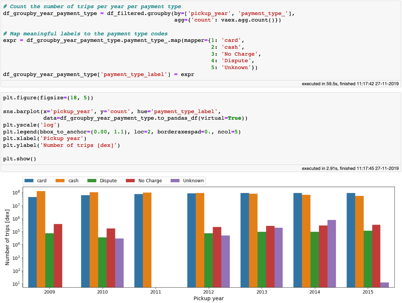Image resolution: width=402 pixels, height=303 pixels.
Task: Click the 2011 x-axis tick label
Action: [x=155, y=292]
